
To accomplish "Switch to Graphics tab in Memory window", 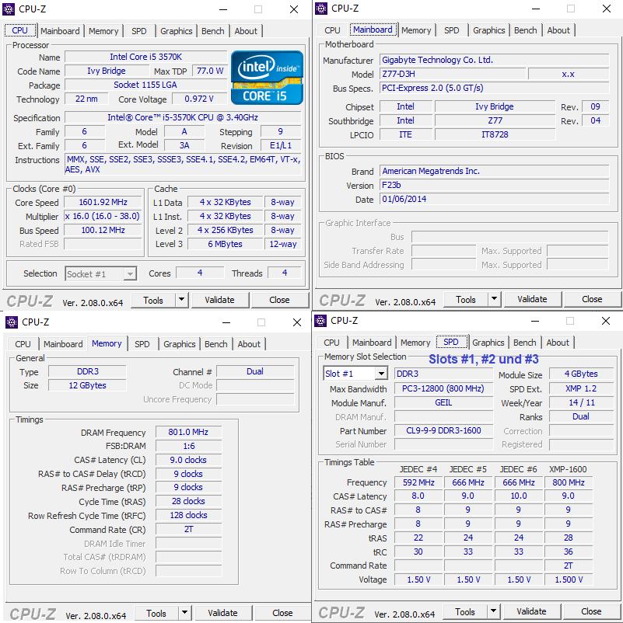I will (180, 344).
